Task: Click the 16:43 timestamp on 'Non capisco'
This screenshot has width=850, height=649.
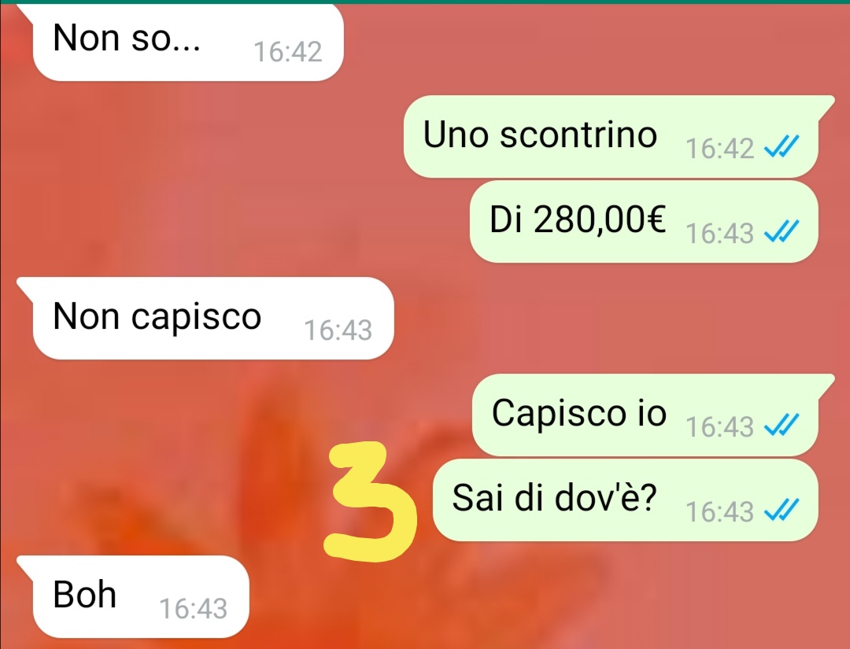Action: 338,330
